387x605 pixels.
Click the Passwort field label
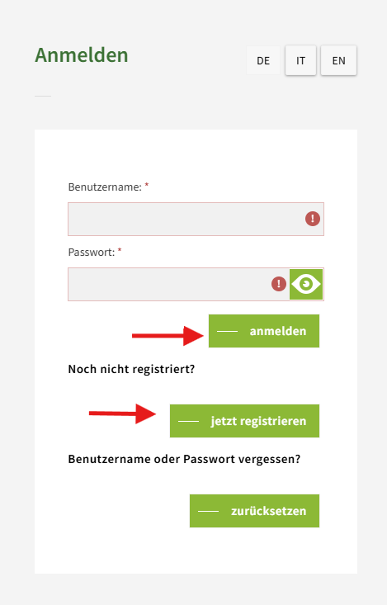[92, 253]
